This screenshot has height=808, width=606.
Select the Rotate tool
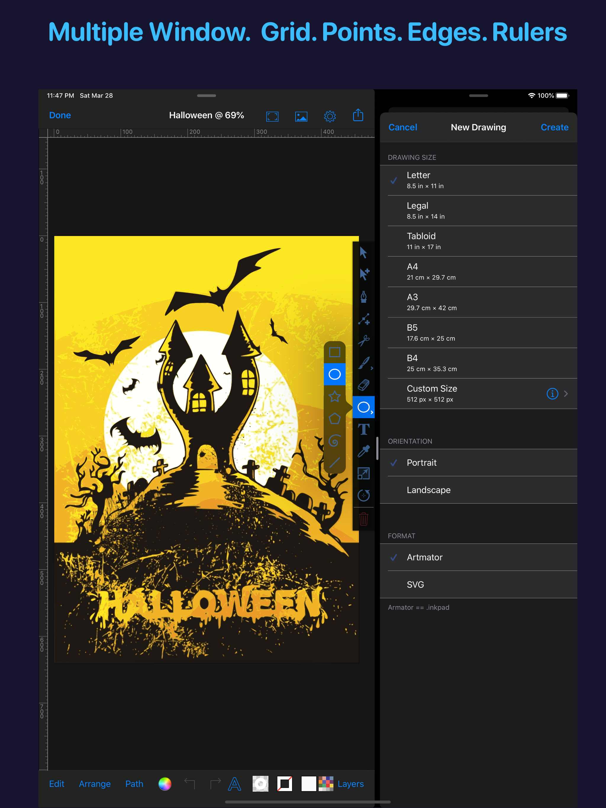click(x=364, y=495)
